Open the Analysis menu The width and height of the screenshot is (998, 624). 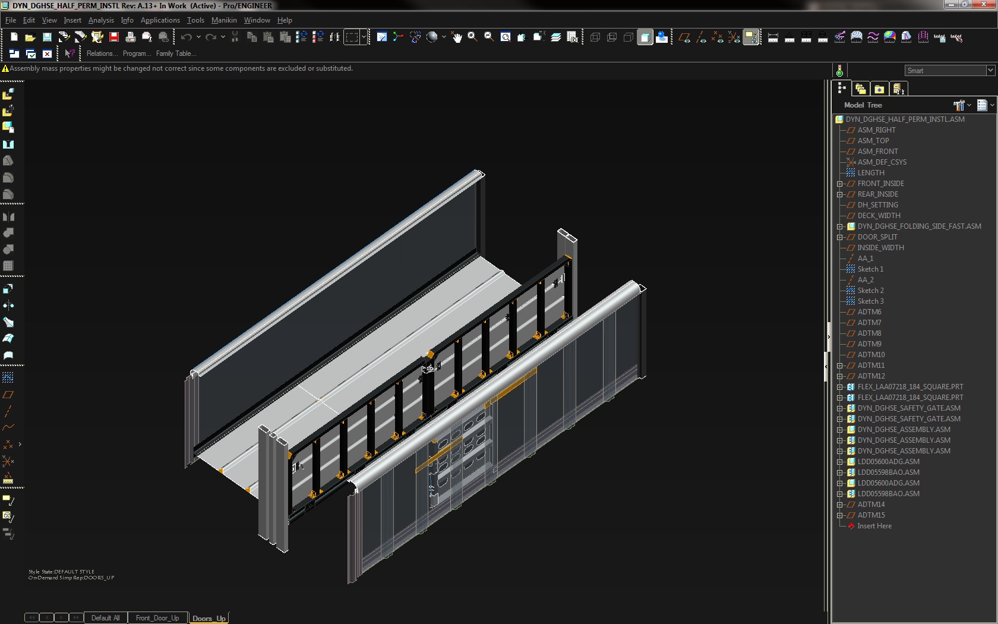pos(101,20)
